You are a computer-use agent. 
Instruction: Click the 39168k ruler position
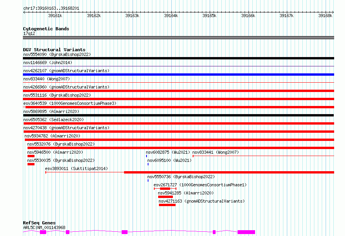click(325, 16)
